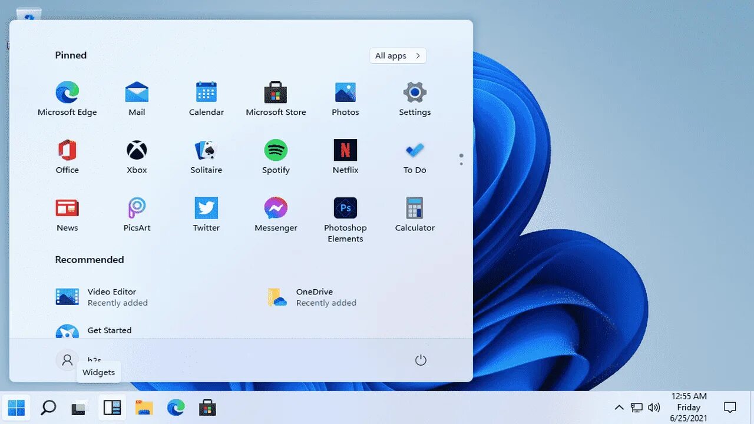Open the notification center icon
This screenshot has height=424, width=754.
[730, 407]
